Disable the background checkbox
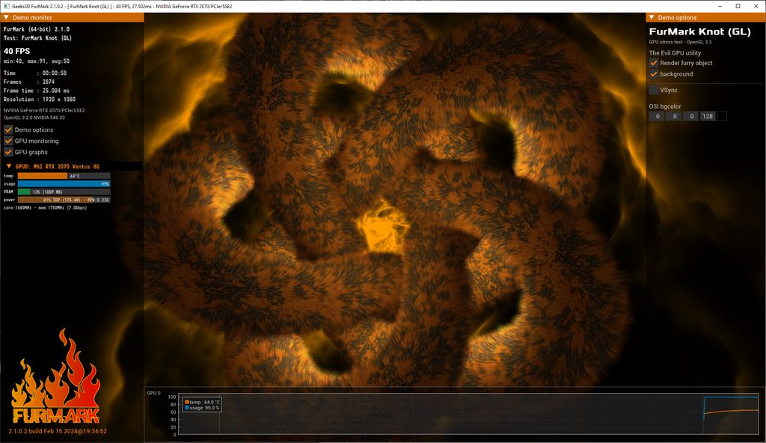Screen dimensions: 766x443 (x=654, y=74)
